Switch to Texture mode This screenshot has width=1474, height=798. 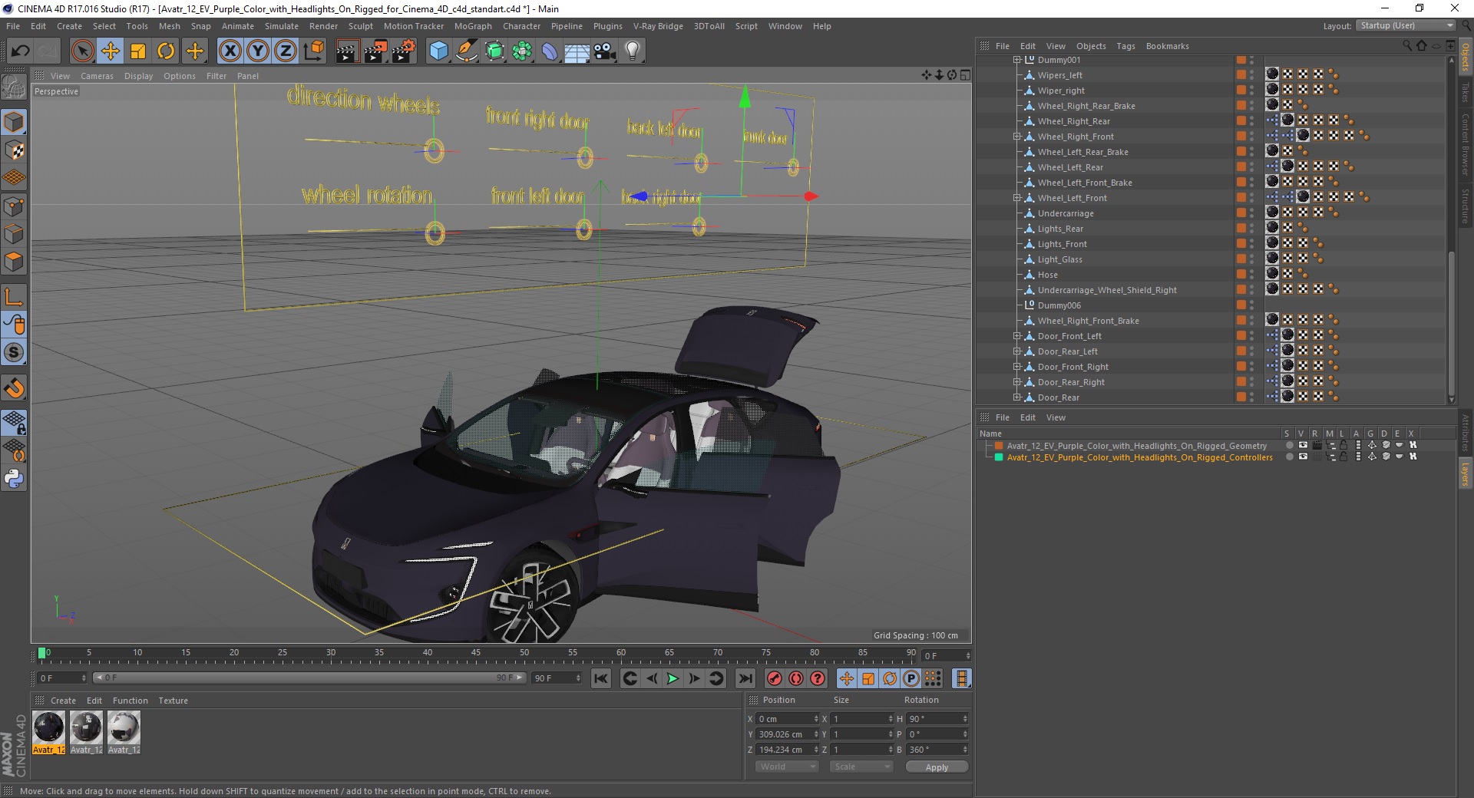click(x=14, y=150)
